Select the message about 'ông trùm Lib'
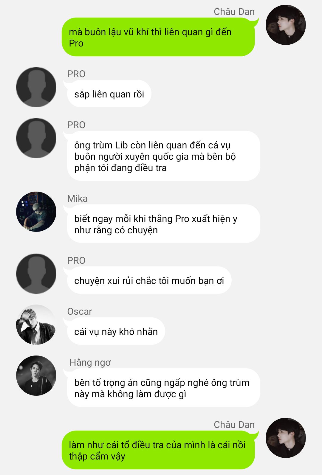322x475 pixels. pyautogui.click(x=163, y=156)
